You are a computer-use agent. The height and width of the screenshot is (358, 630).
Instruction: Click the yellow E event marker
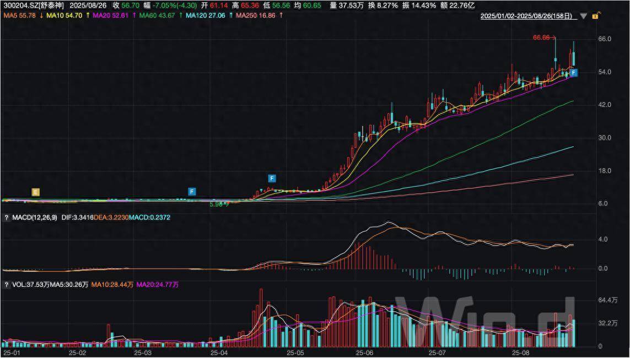[36, 192]
